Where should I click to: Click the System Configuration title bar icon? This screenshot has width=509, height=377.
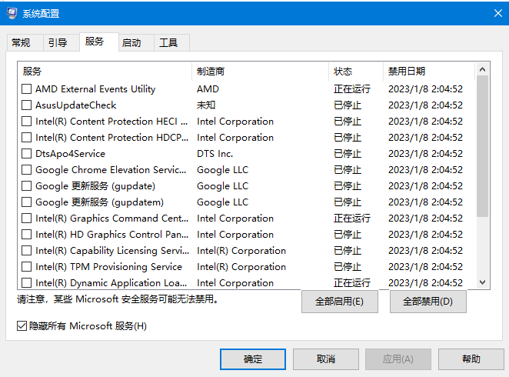(12, 13)
